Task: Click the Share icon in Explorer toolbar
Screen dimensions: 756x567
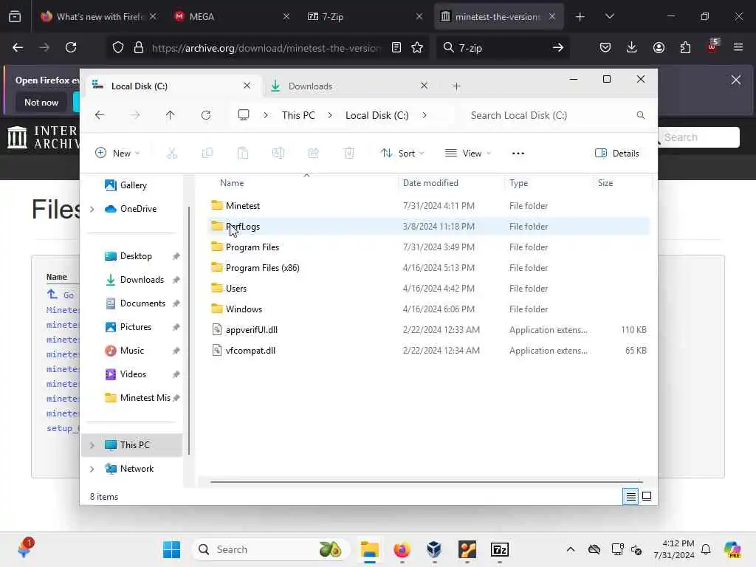Action: point(313,154)
